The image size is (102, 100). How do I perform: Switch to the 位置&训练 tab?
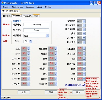point(27,16)
